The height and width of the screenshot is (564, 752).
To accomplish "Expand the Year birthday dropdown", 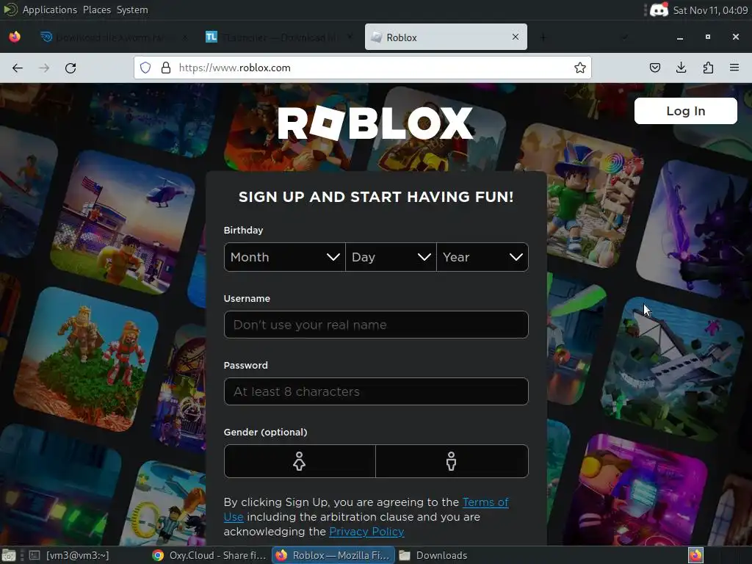I will click(x=482, y=257).
